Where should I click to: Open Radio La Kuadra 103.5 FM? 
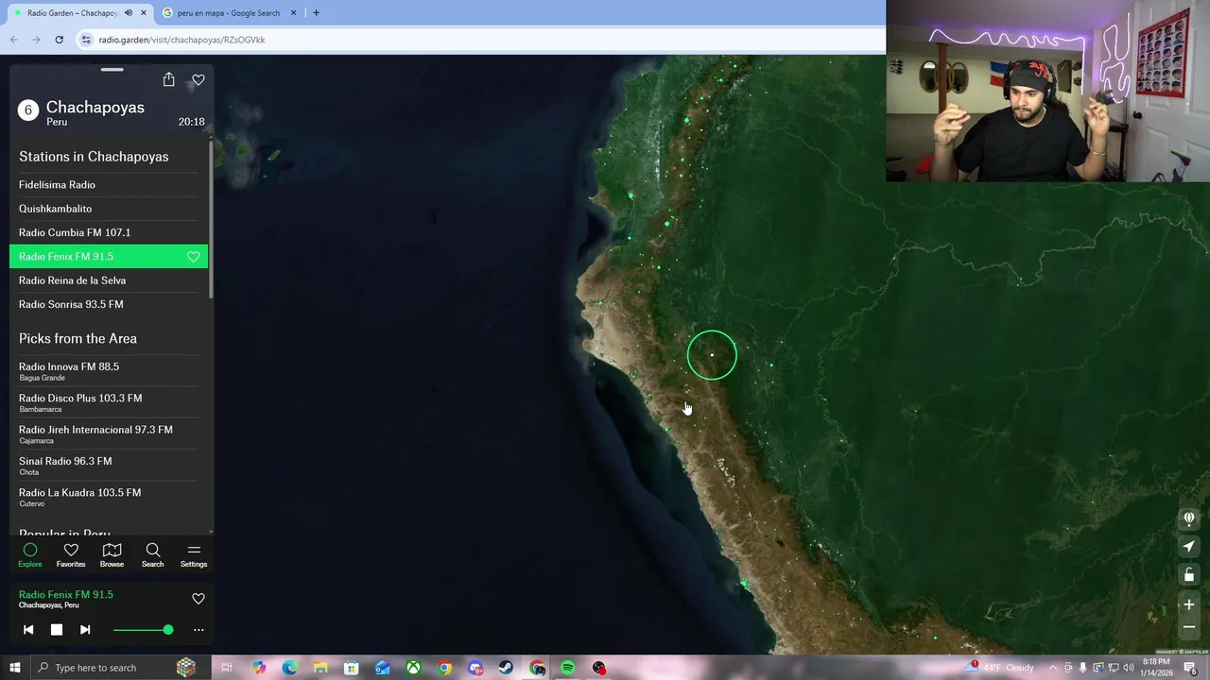pyautogui.click(x=109, y=497)
